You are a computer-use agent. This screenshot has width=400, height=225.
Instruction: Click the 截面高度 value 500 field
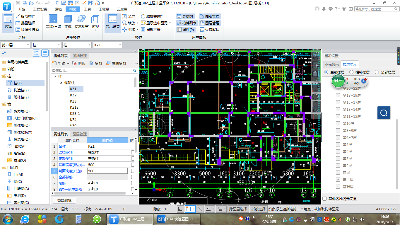coord(107,171)
